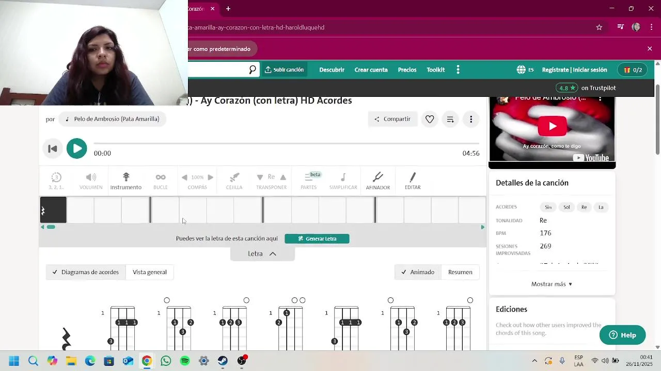Click the chord timeline scrollbar thumb
The height and width of the screenshot is (371, 661).
51,227
